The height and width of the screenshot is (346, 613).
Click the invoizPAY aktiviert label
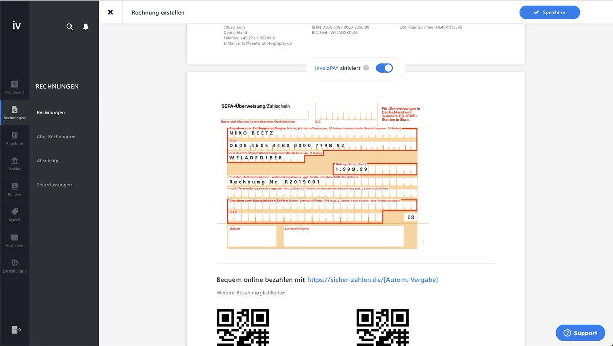(337, 68)
